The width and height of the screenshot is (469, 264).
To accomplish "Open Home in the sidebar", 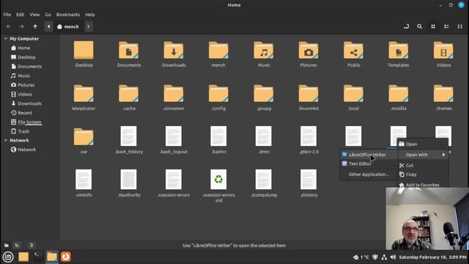I will [x=24, y=48].
